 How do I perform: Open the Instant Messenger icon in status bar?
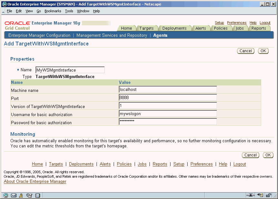[x=21, y=195]
